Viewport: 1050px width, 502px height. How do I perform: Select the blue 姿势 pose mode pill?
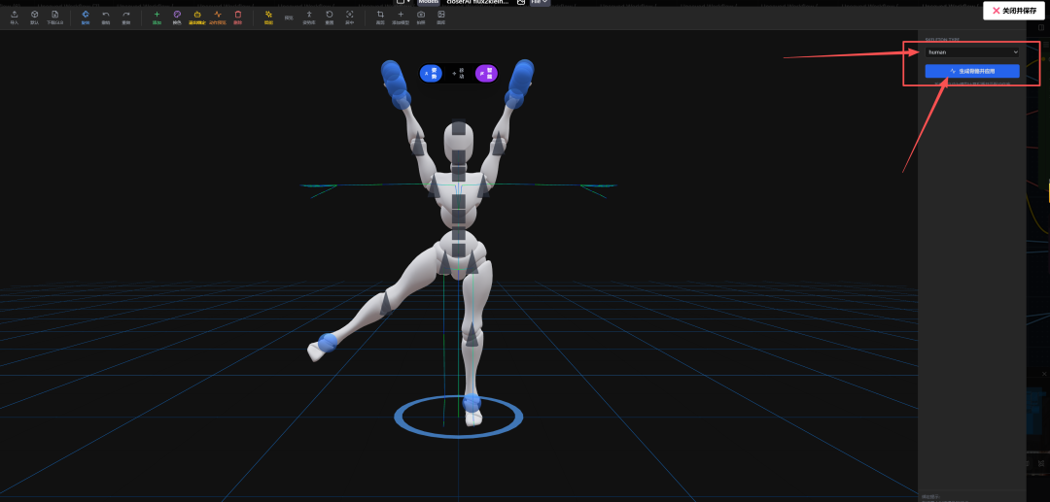tap(432, 74)
